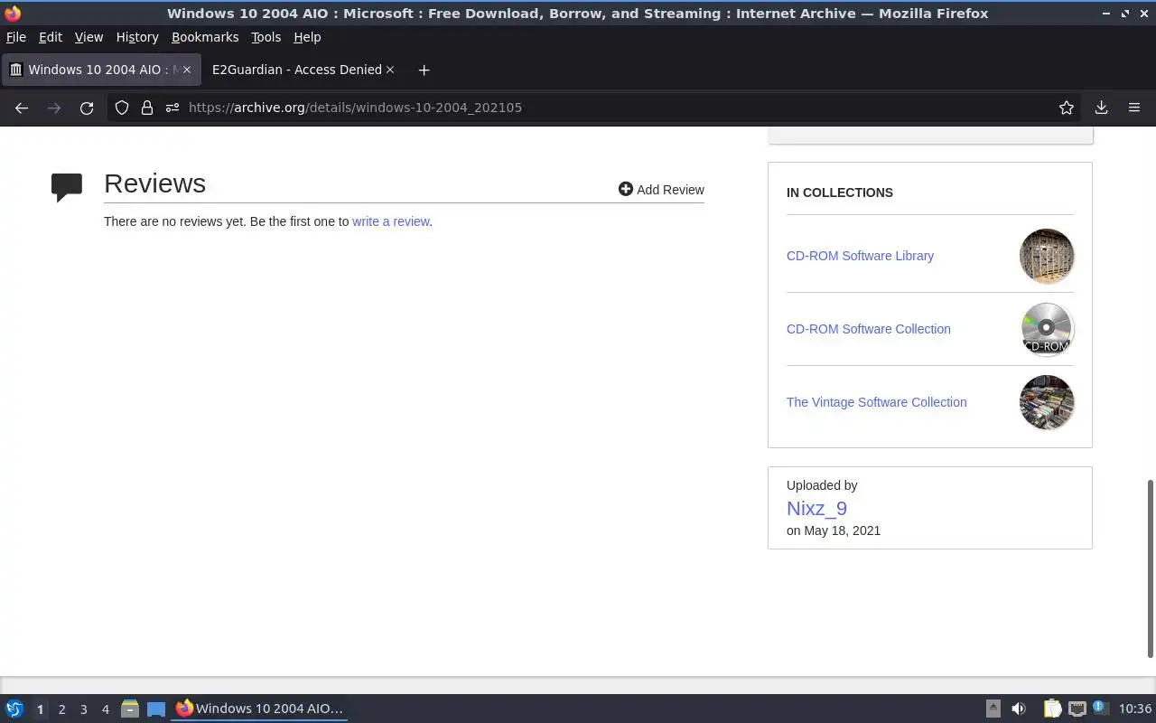
Task: Switch to workspace 2
Action: tap(61, 709)
